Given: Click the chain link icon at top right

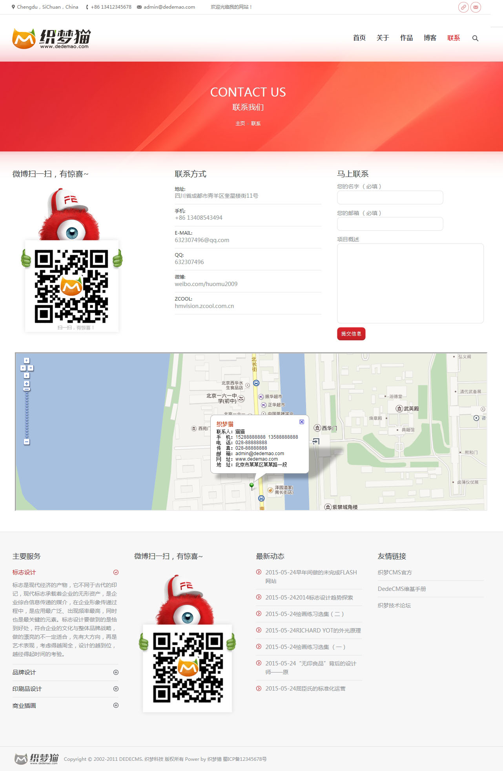Looking at the screenshot, I should click(463, 7).
